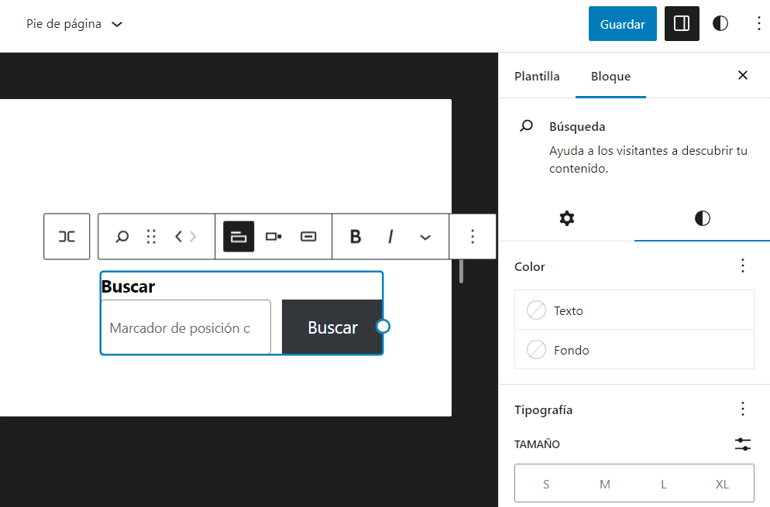Switch to the Plantilla tab
This screenshot has width=770, height=507.
click(537, 76)
